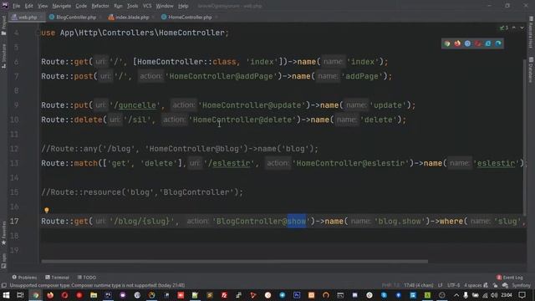Image resolution: width=535 pixels, height=301 pixels.
Task: Click Symfony plugin status bar entry
Action: coord(521,285)
